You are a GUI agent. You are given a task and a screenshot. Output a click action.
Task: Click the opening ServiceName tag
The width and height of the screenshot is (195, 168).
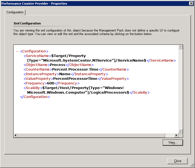(37, 56)
